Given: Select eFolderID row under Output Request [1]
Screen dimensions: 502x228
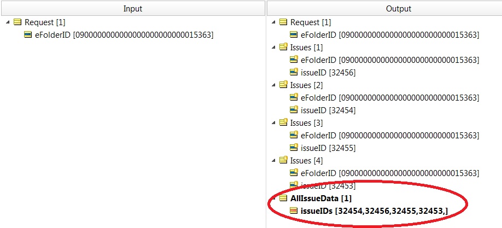Looking at the screenshot, I should tap(390, 35).
